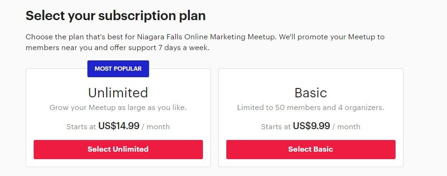Click the US$9.99 price text

[311, 126]
